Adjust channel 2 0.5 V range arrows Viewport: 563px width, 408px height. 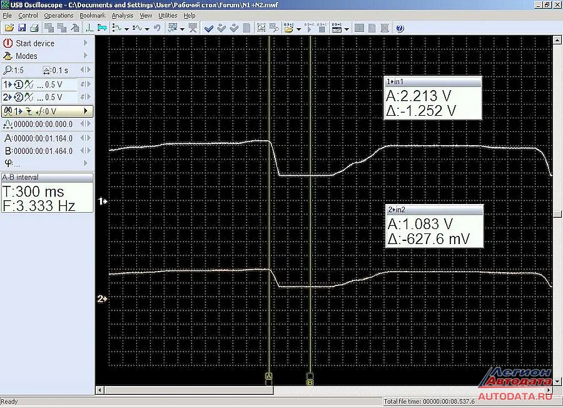pos(86,97)
